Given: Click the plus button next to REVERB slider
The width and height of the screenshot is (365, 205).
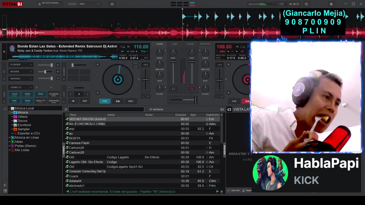Looking at the screenshot, I should (58, 72).
